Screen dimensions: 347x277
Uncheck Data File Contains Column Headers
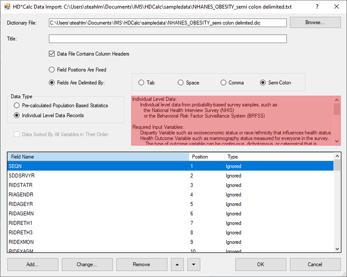coord(52,54)
